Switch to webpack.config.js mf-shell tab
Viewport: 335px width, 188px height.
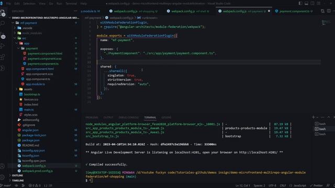click(188, 11)
